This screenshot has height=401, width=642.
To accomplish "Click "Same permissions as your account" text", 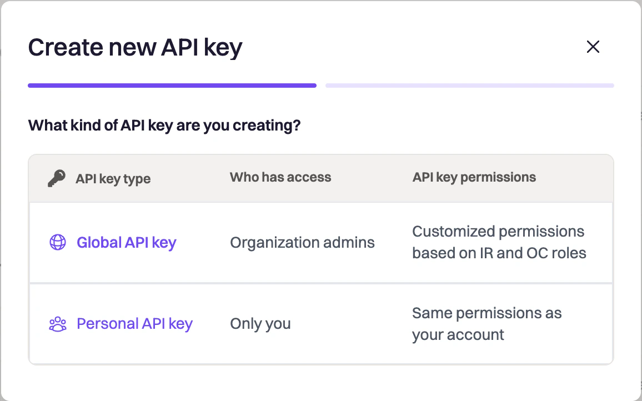I will coord(486,313).
